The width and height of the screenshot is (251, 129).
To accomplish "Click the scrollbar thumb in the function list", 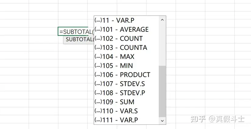I will tap(162, 91).
